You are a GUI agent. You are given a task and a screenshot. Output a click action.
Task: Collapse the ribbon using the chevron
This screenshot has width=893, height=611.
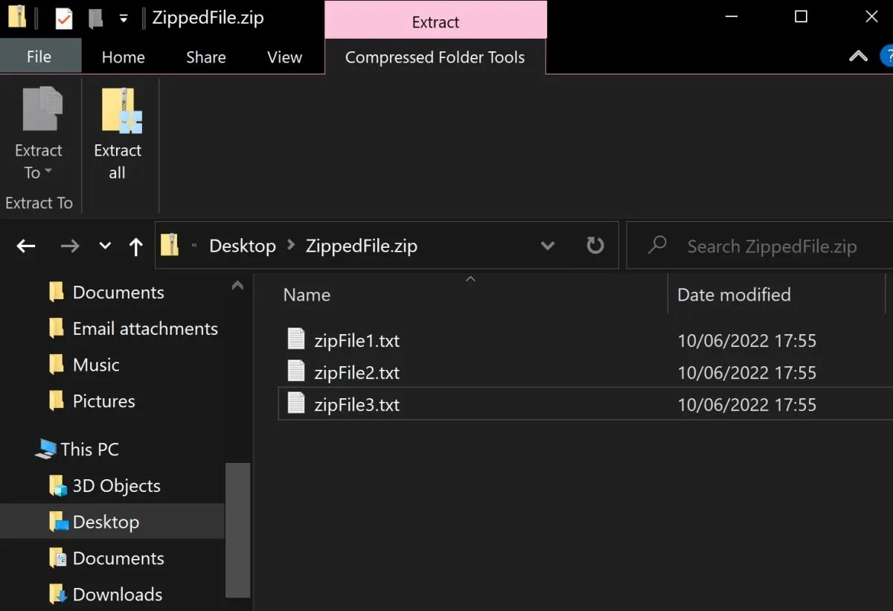(x=858, y=57)
